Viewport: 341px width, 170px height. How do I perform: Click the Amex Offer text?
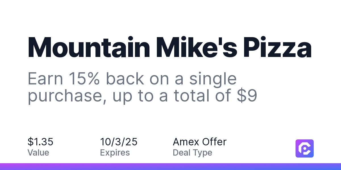200,142
